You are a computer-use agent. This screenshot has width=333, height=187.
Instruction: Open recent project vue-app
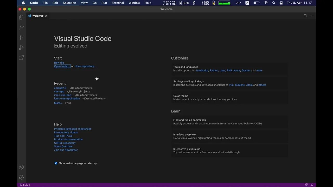[x=59, y=91]
